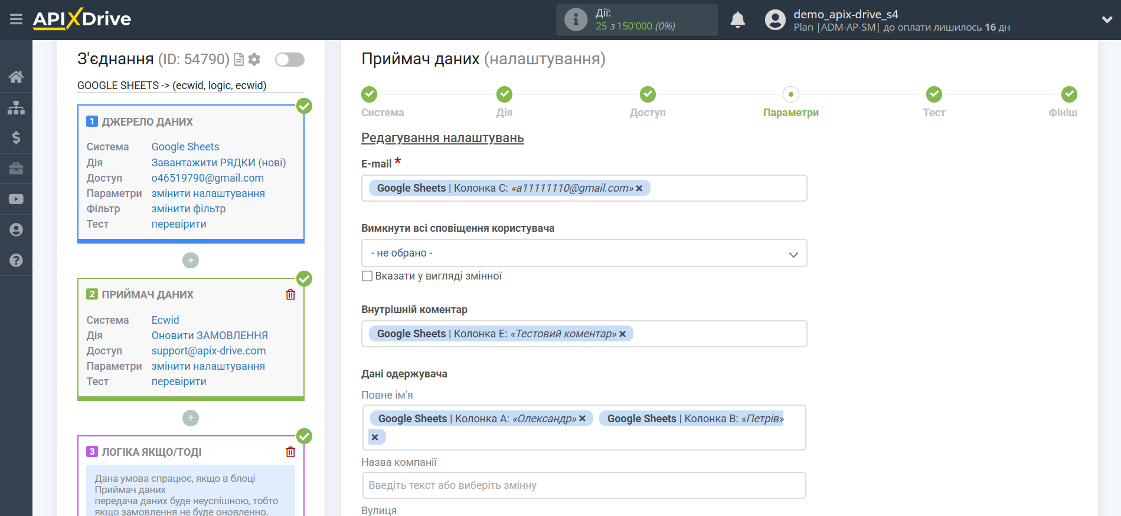Click Завантажити РЯДКИ (нові) link
This screenshot has width=1121, height=516.
tap(218, 163)
